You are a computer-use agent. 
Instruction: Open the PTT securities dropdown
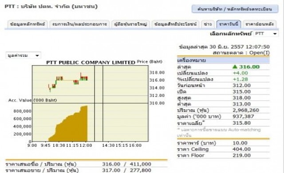(x=266, y=34)
